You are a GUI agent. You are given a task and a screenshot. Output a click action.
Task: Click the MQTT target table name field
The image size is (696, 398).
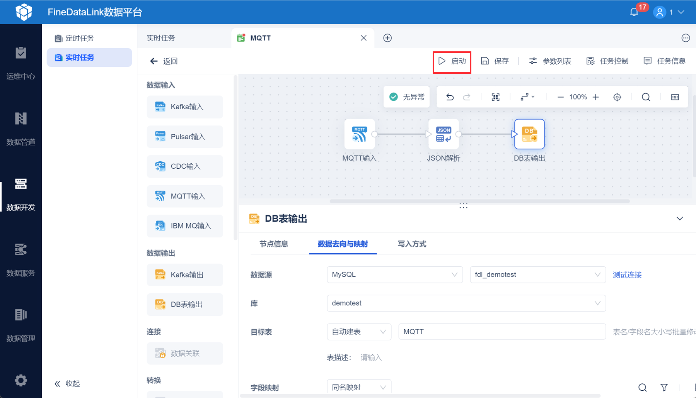point(502,332)
